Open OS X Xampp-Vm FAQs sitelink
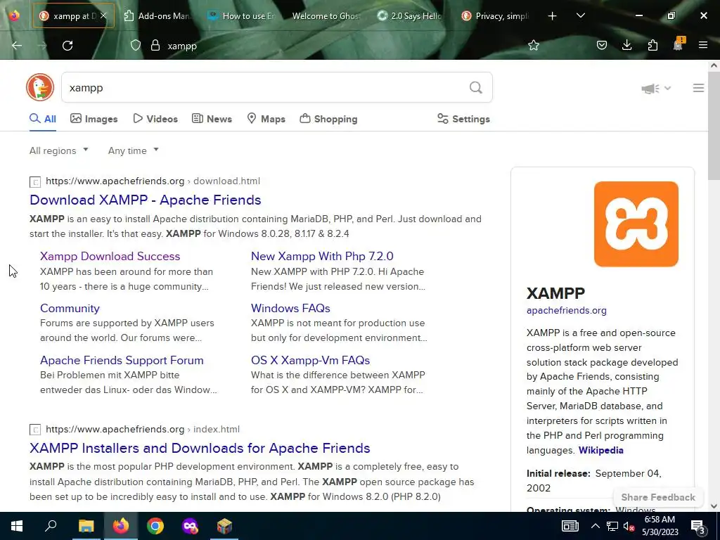 pos(310,360)
